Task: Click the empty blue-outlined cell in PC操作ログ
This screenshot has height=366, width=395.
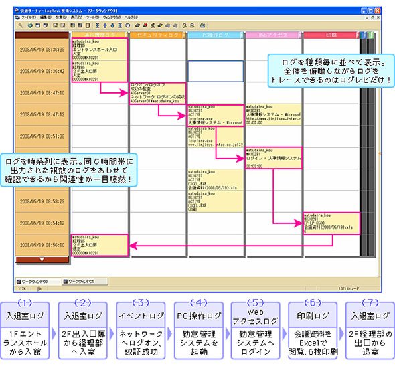Action: (216, 71)
